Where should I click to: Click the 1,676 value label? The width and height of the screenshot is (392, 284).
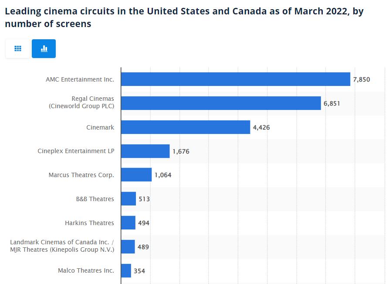(x=181, y=151)
